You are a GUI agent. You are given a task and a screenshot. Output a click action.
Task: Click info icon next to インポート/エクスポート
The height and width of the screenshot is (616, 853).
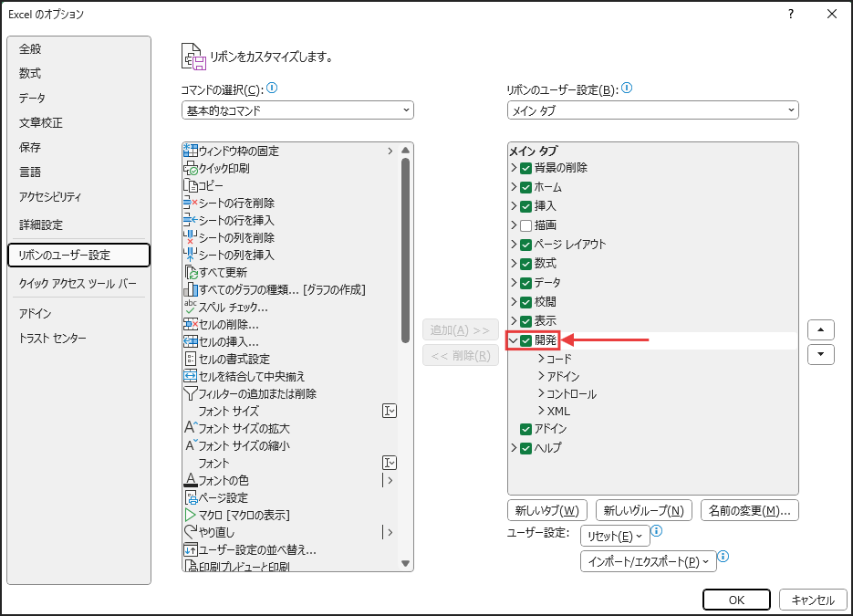pyautogui.click(x=723, y=556)
